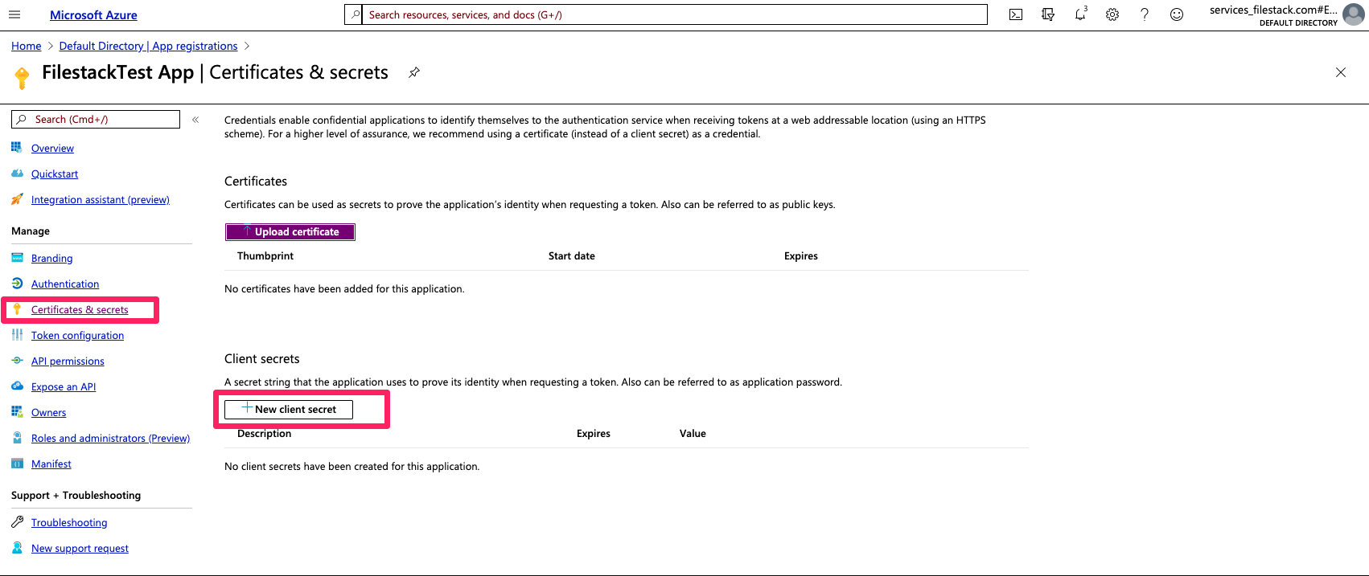
Task: Open Token configuration
Action: point(77,336)
